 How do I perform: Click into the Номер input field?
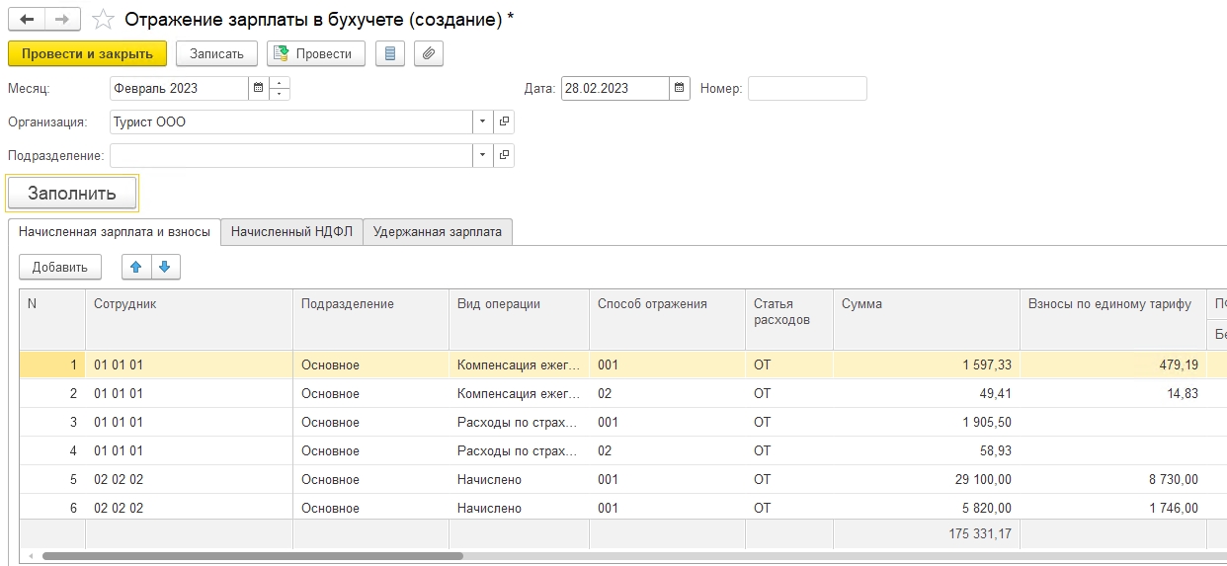click(806, 88)
